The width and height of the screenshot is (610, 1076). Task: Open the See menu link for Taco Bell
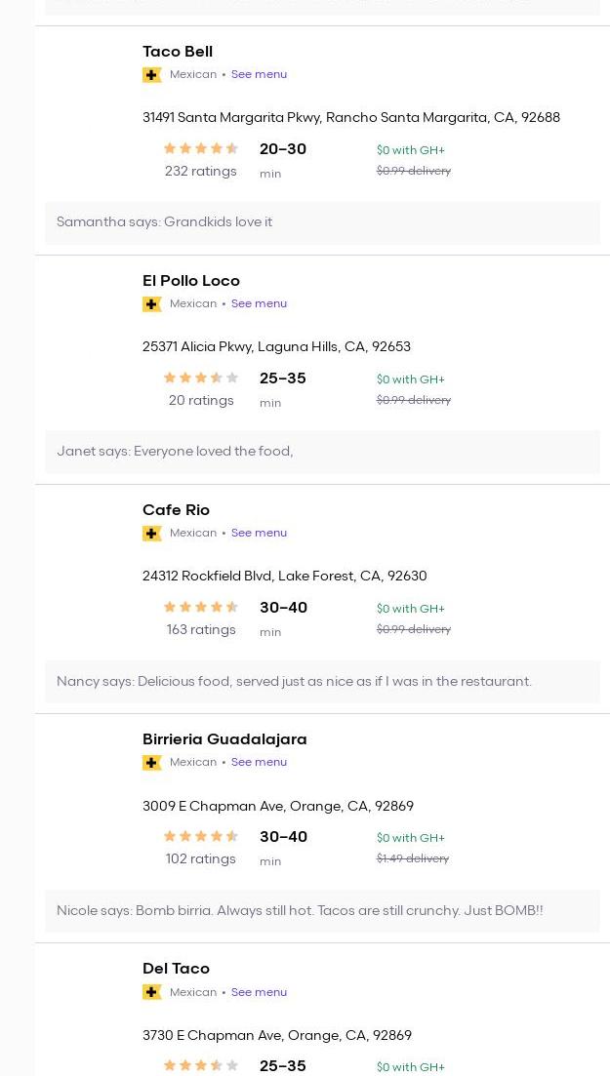click(x=259, y=74)
